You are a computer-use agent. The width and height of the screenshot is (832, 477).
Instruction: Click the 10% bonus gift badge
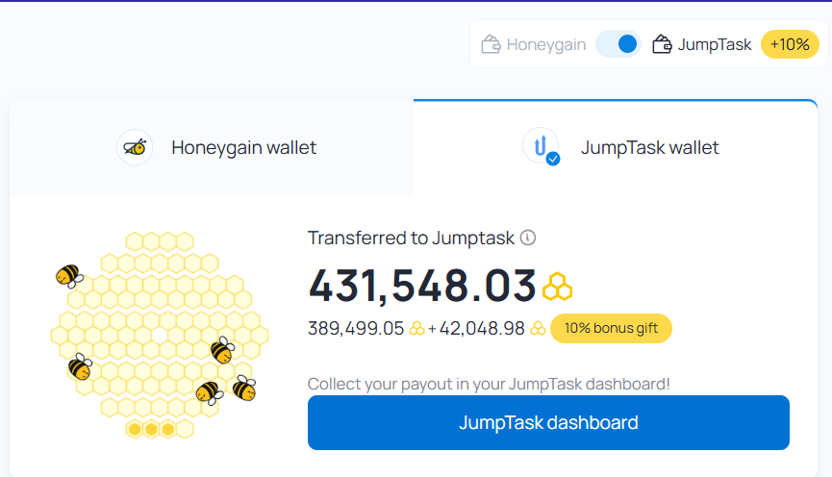coord(612,329)
